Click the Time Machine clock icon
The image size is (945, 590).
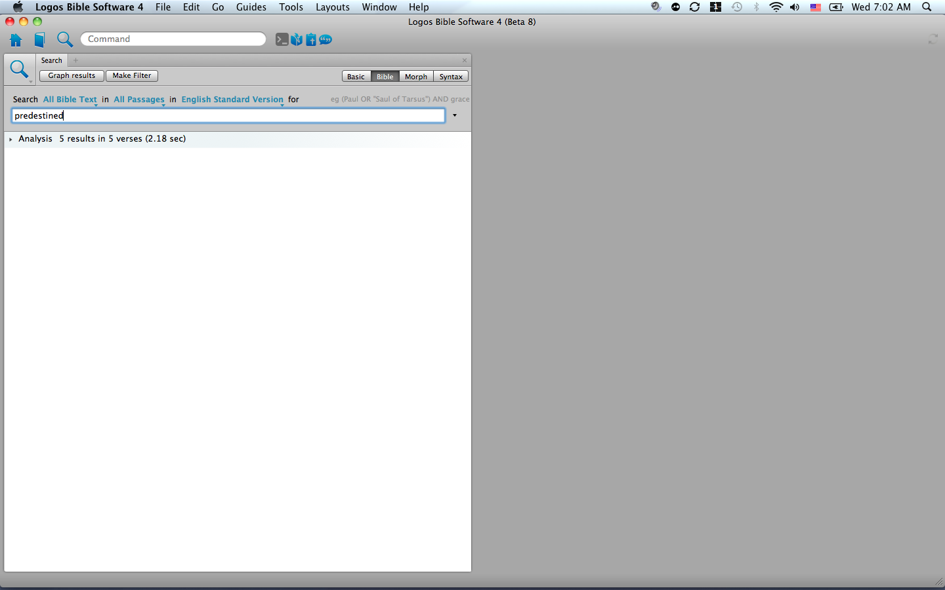click(x=737, y=7)
